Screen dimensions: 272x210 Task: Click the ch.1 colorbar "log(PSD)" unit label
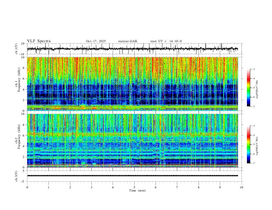point(257,89)
